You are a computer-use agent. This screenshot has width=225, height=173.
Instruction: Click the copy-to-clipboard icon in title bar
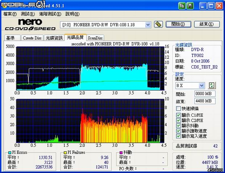[x=182, y=6]
